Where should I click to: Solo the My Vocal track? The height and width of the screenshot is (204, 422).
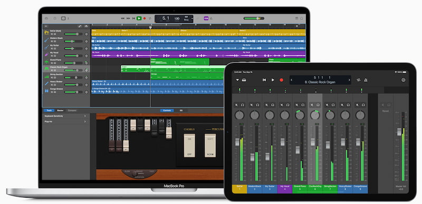pos(55,56)
